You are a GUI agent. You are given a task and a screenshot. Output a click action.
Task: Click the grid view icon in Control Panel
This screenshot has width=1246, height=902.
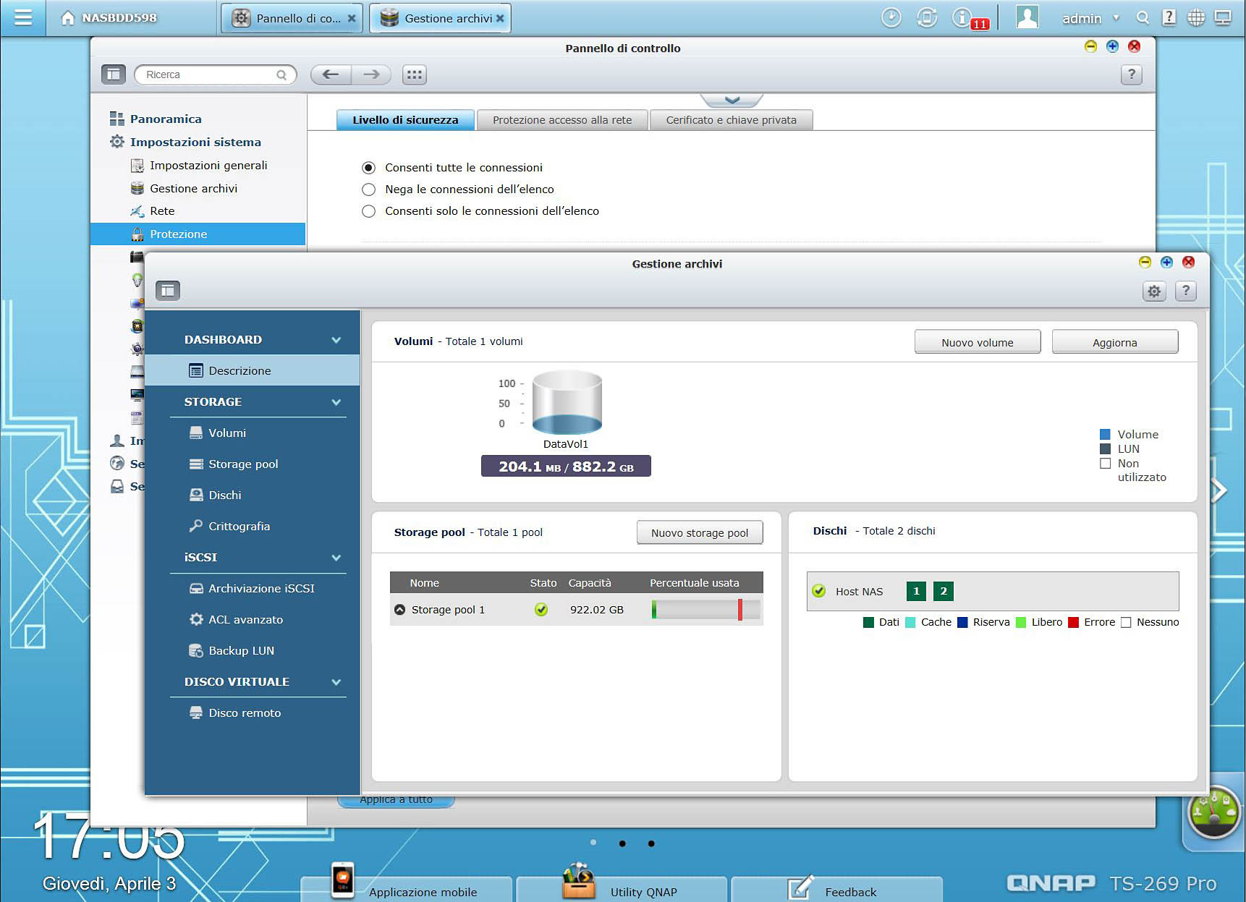(414, 75)
